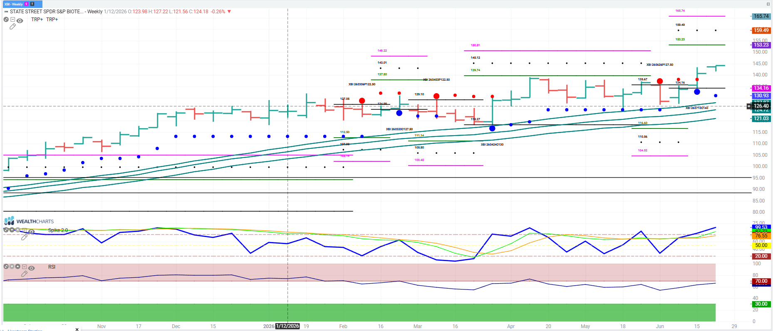The width and height of the screenshot is (773, 331).
Task: Click the XBI 260403P122.50 option label
Action: tap(436, 80)
